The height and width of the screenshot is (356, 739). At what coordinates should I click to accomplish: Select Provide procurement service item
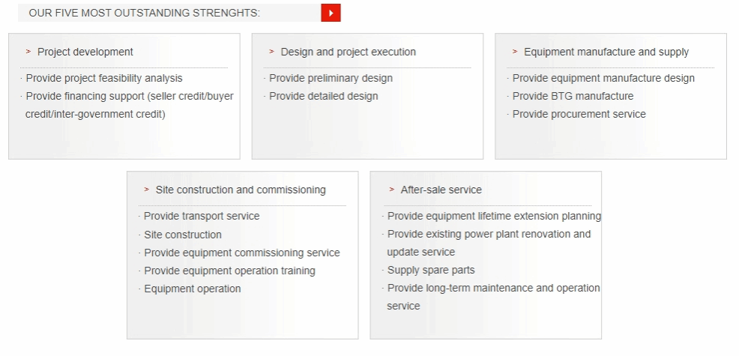[579, 114]
